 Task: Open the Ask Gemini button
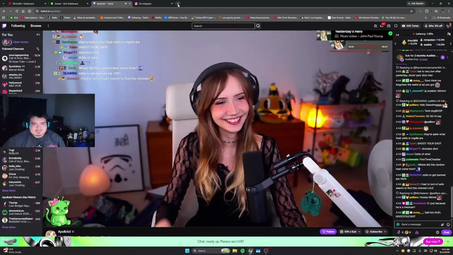(x=415, y=4)
